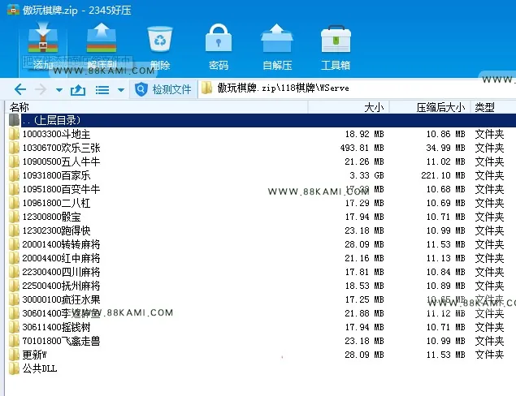
Task: Go back with the left arrow
Action: pyautogui.click(x=20, y=89)
